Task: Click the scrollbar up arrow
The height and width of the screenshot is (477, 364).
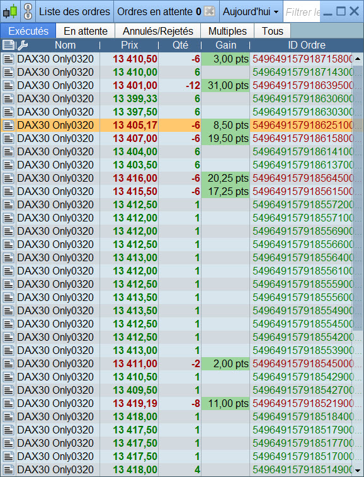Action: tap(357, 59)
